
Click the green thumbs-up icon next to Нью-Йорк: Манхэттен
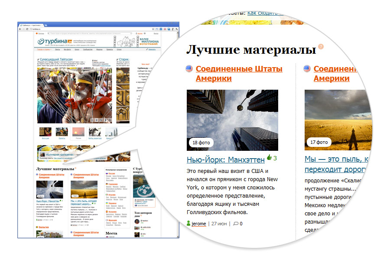[270, 157]
